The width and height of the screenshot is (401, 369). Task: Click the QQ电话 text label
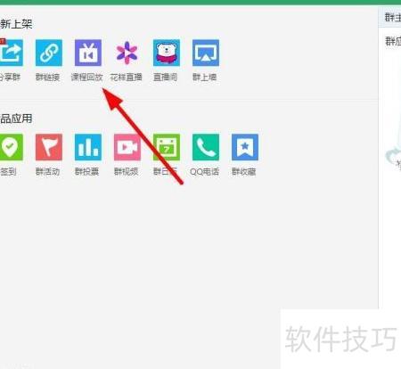point(204,171)
